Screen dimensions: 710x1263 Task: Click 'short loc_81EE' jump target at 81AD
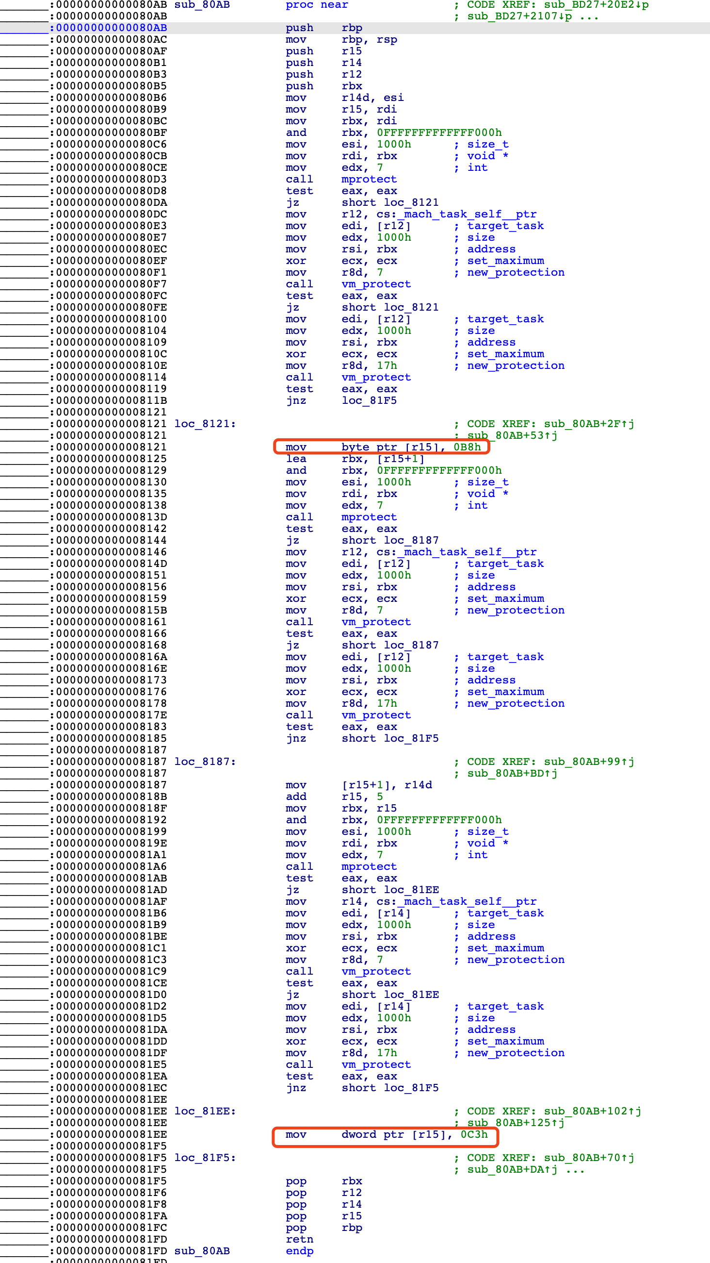coord(390,890)
